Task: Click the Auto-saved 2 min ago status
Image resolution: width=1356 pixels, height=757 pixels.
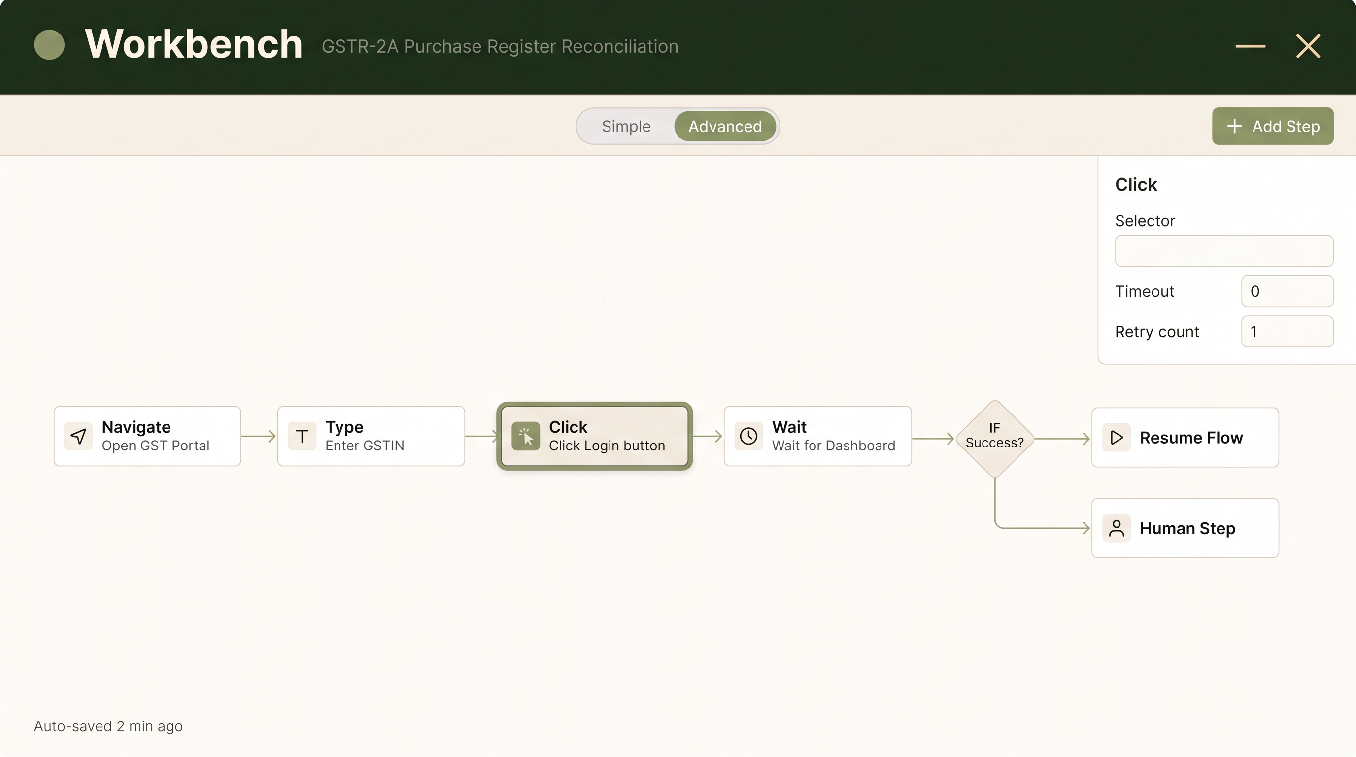Action: 108,726
